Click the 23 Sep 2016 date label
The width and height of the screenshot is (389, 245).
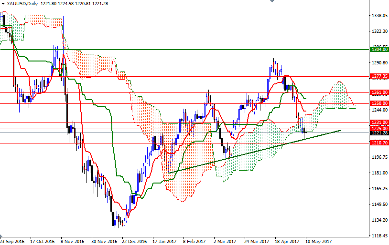[x=12, y=241]
